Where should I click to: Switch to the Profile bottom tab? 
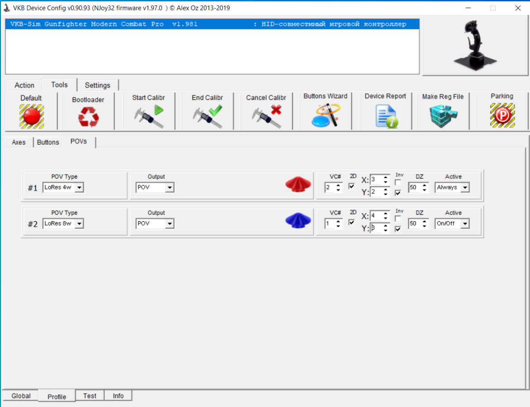click(57, 397)
